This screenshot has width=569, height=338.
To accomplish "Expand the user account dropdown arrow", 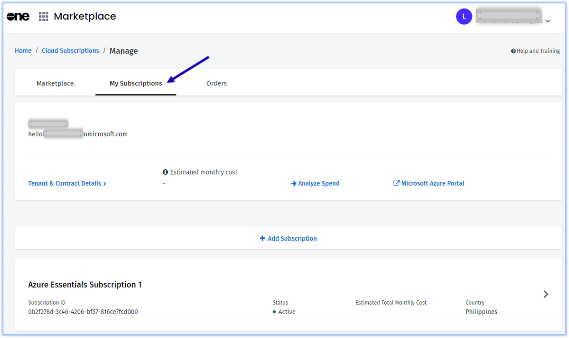I will tap(547, 21).
